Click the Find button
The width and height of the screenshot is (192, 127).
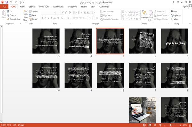(174, 11)
